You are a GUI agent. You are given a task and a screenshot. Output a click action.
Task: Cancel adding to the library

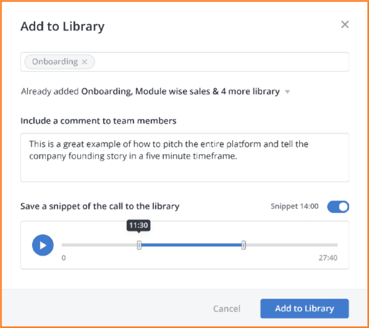(x=227, y=309)
